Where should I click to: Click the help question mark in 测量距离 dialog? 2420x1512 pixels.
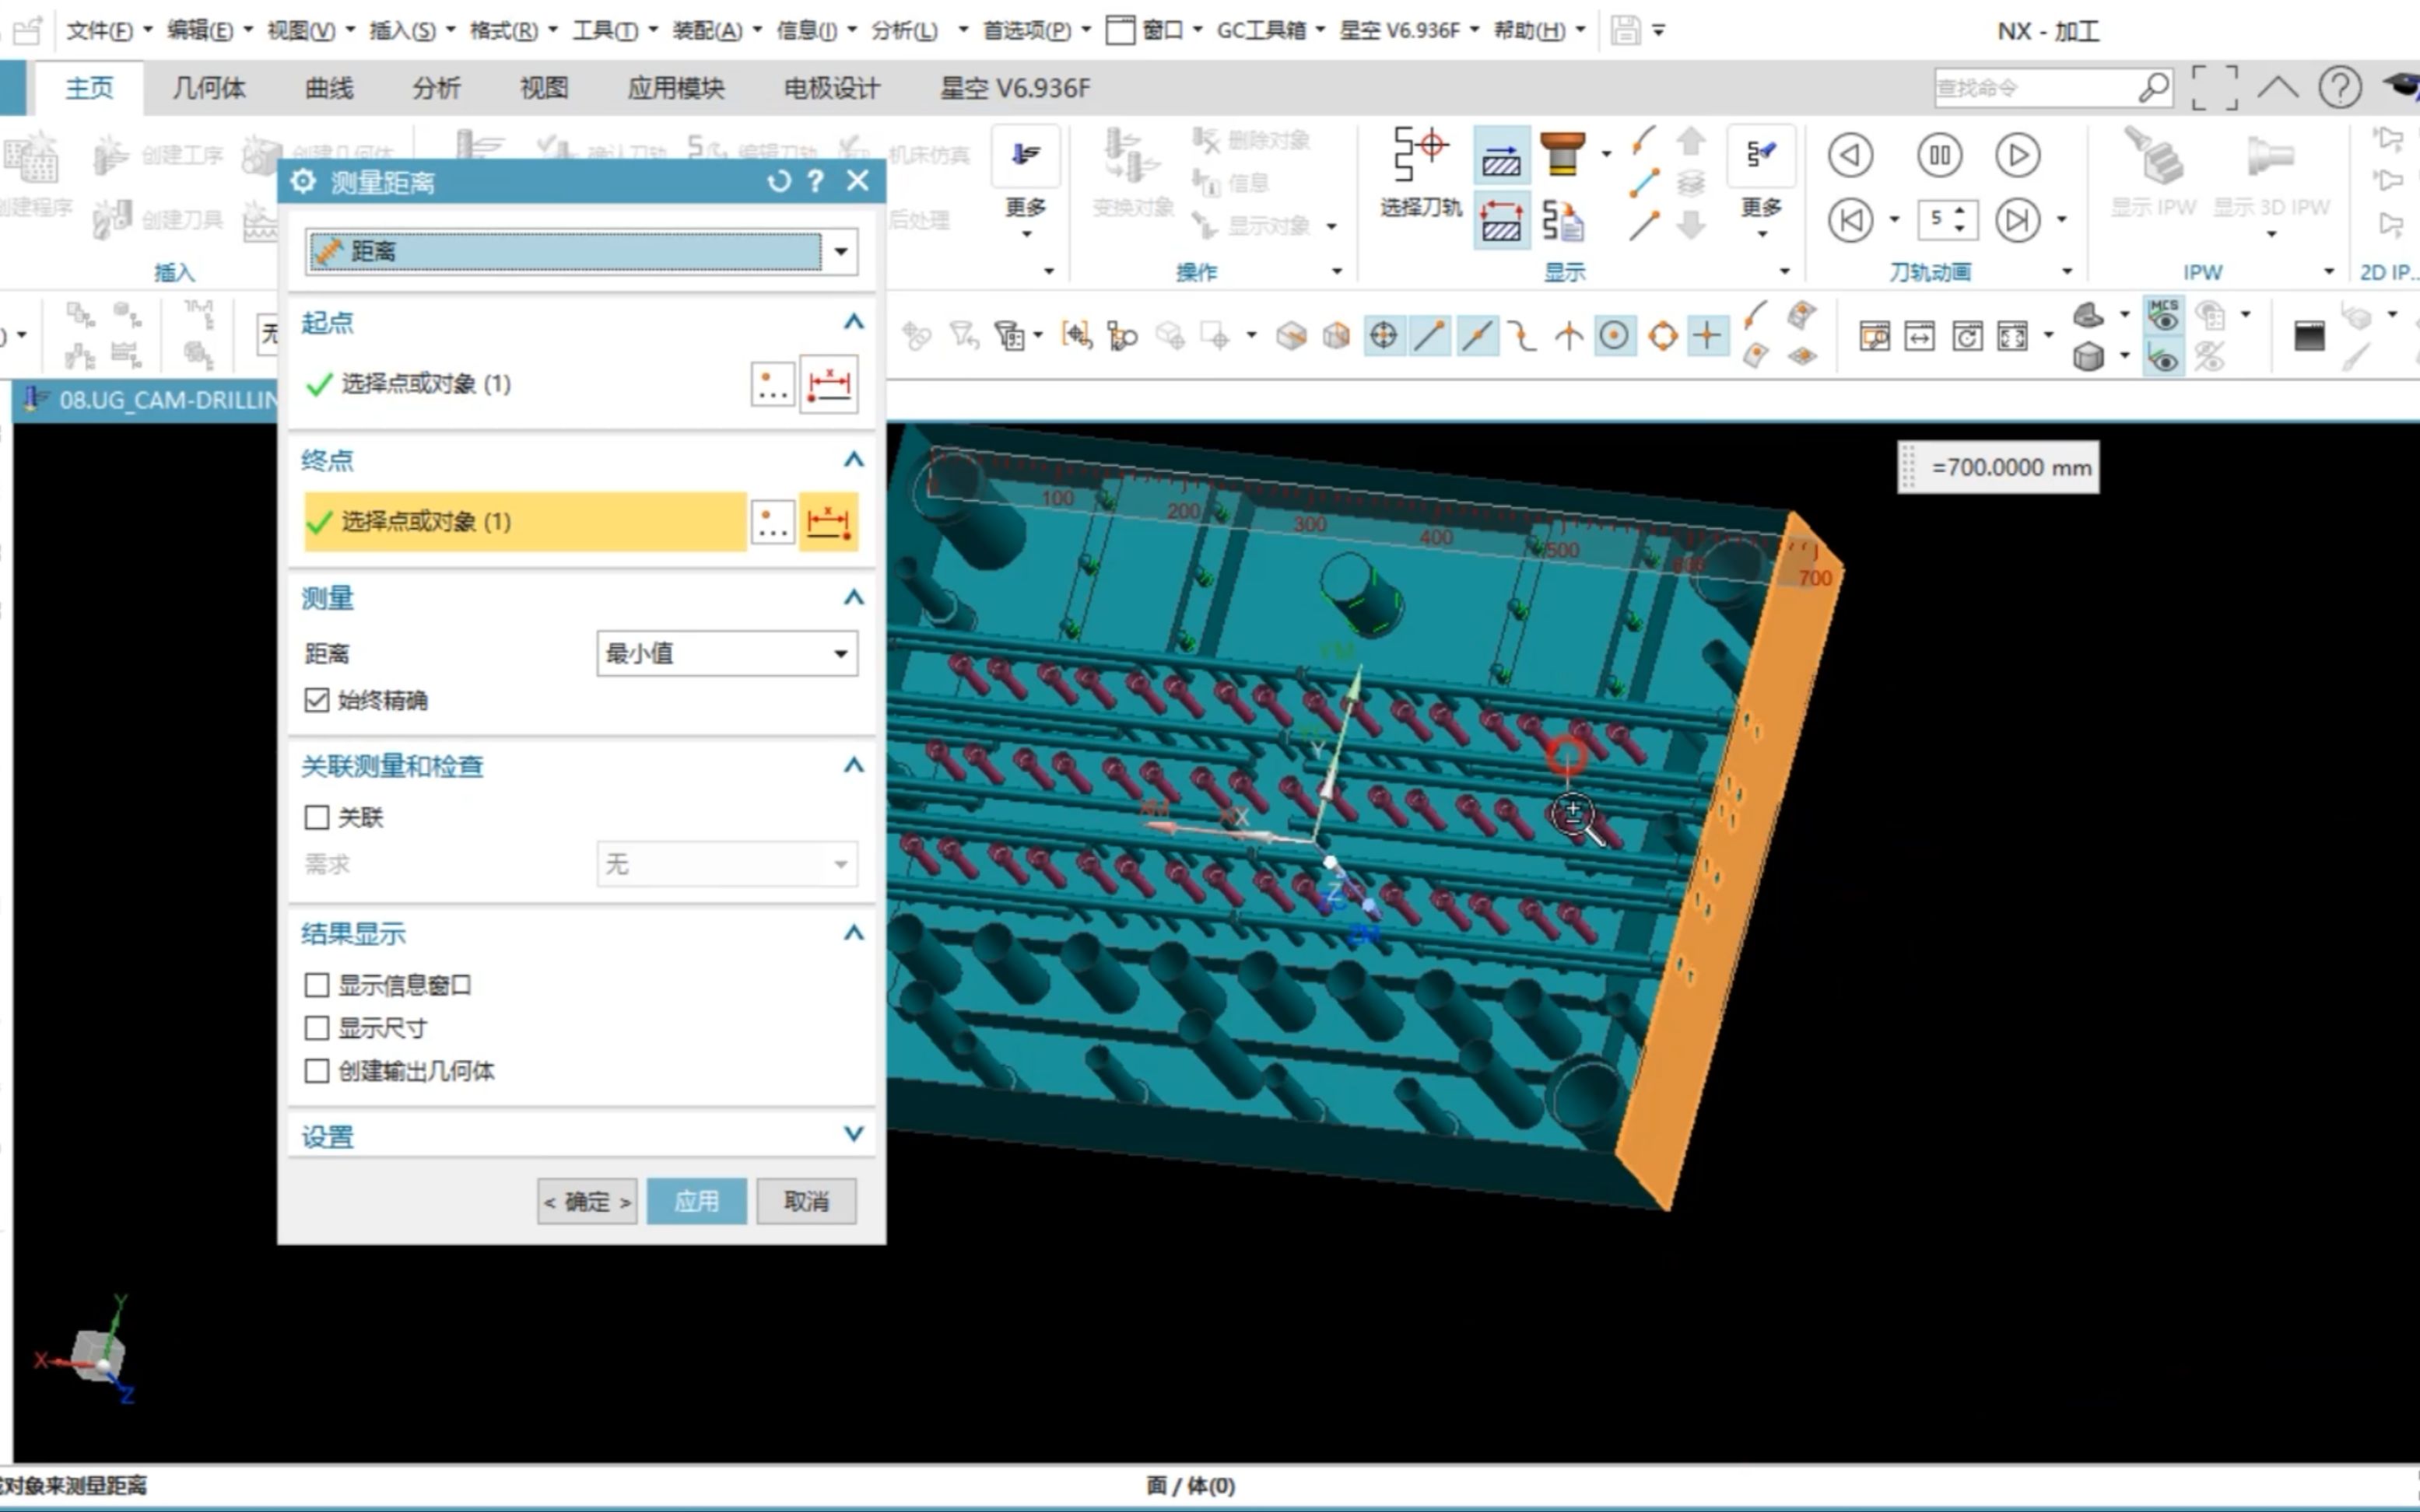[x=816, y=181]
